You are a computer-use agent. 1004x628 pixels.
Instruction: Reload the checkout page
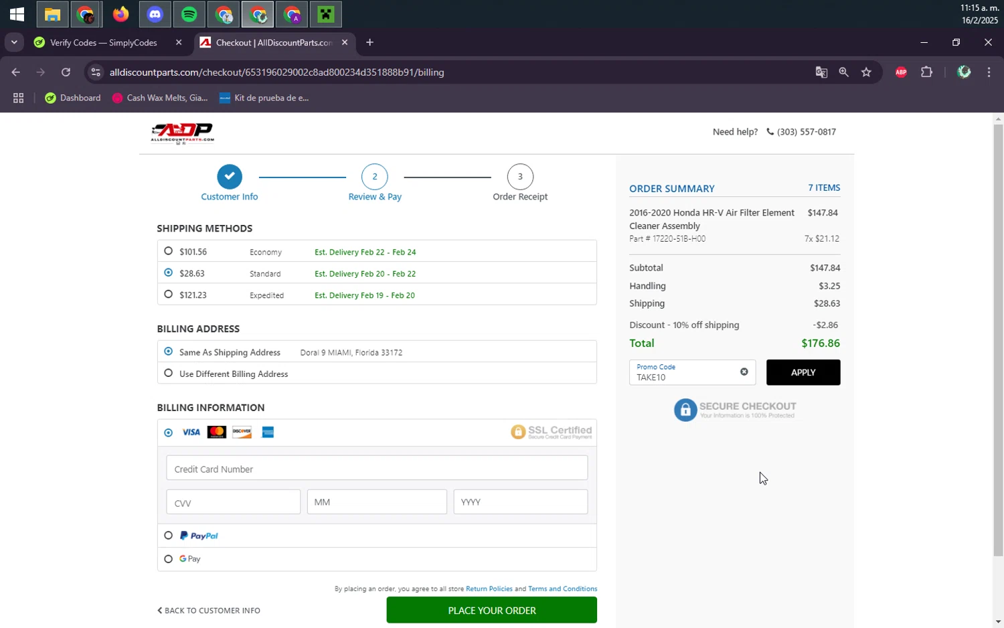66,72
